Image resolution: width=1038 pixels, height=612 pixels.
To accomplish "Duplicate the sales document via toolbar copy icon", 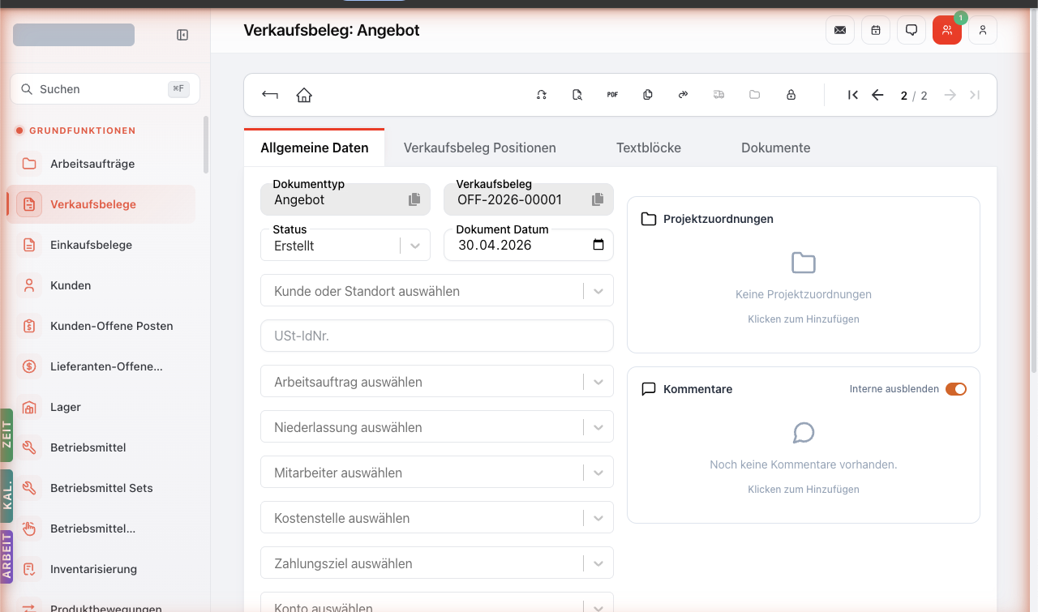I will 648,95.
